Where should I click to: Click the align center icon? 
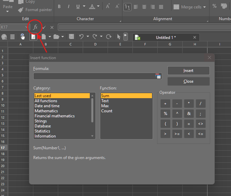144,7
